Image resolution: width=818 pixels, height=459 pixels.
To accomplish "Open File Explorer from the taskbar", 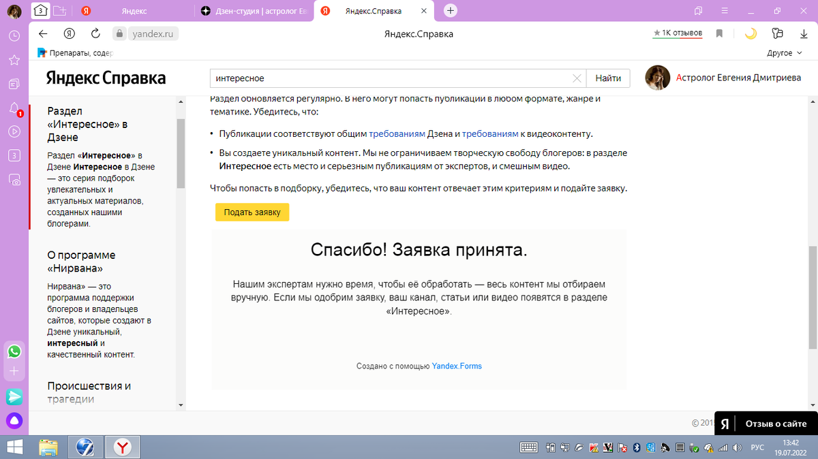I will 48,447.
